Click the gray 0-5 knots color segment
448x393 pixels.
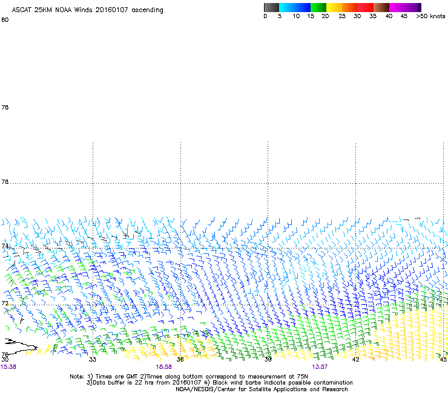pyautogui.click(x=271, y=7)
